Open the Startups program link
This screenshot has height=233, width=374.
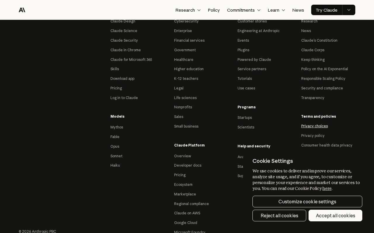pos(245,117)
